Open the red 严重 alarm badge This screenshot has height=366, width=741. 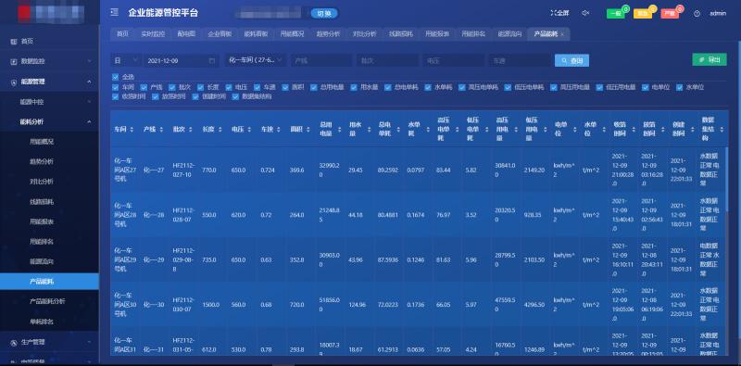pyautogui.click(x=670, y=13)
